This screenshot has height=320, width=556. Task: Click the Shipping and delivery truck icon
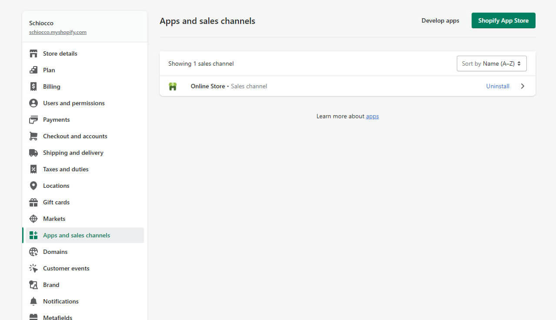33,153
